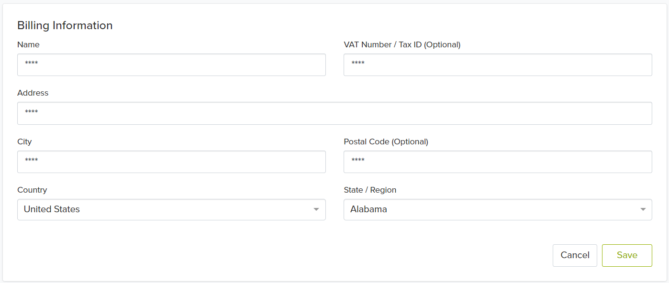Expand the State / Region arrow
The height and width of the screenshot is (283, 669).
(x=643, y=209)
